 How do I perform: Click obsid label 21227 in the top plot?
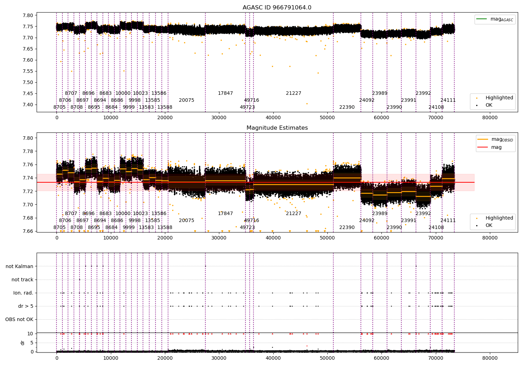click(294, 93)
